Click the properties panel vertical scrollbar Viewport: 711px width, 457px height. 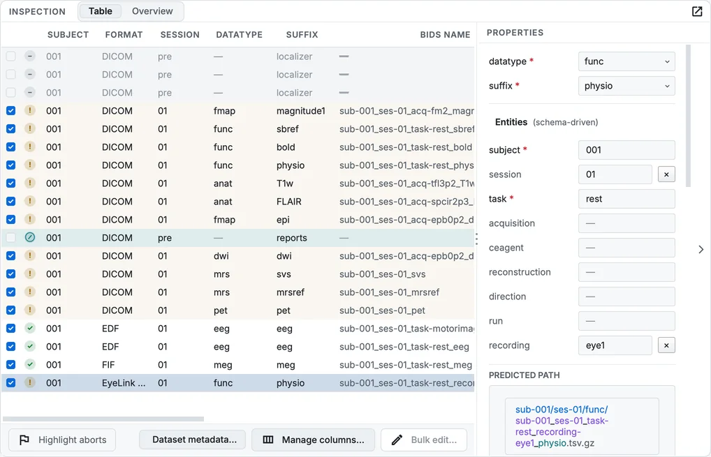tap(689, 116)
